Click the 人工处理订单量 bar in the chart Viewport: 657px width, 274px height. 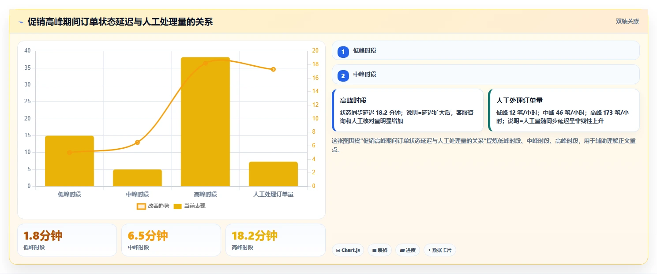click(x=273, y=174)
